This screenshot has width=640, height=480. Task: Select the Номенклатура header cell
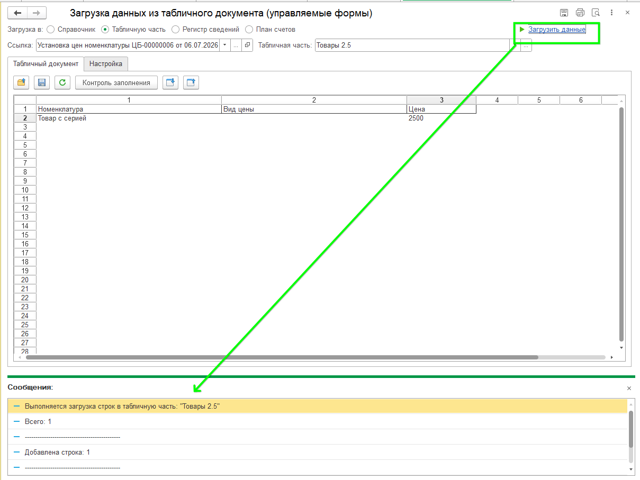tap(129, 109)
